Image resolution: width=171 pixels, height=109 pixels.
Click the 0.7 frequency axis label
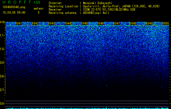click(x=2, y=90)
